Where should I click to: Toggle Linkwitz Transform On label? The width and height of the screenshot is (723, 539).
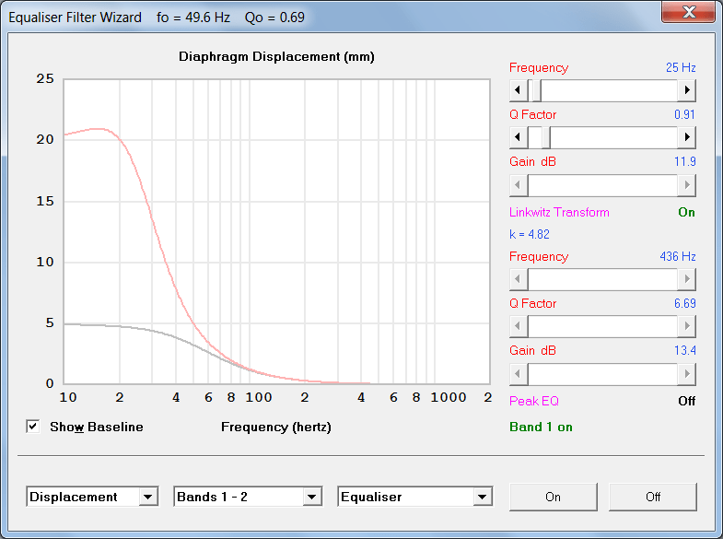(686, 212)
